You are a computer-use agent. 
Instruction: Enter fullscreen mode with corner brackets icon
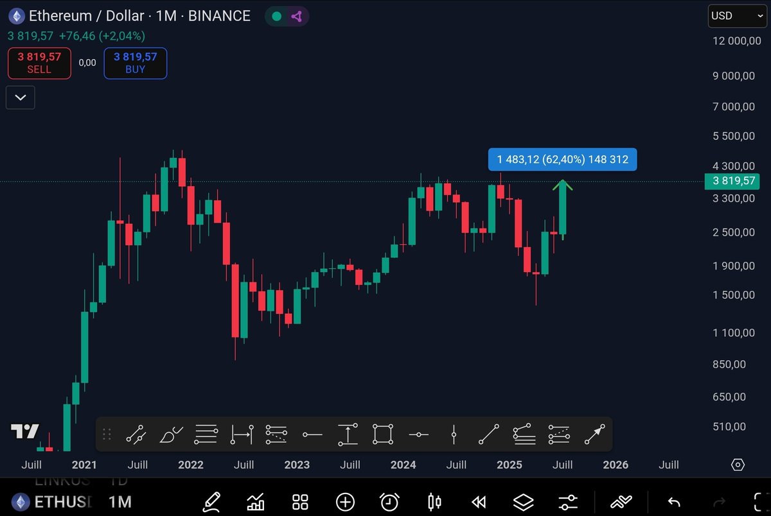tap(761, 501)
